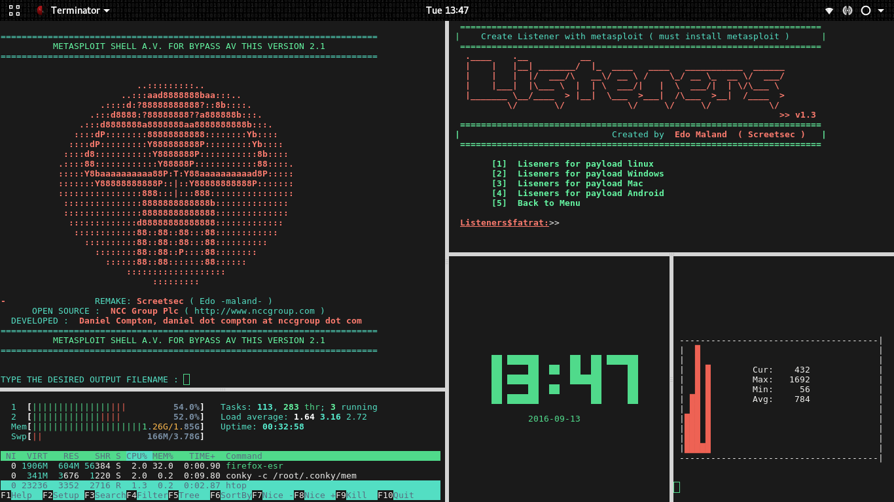Viewport: 894px width, 502px height.
Task: Open the http://www.nccgroup.com link
Action: 255,311
